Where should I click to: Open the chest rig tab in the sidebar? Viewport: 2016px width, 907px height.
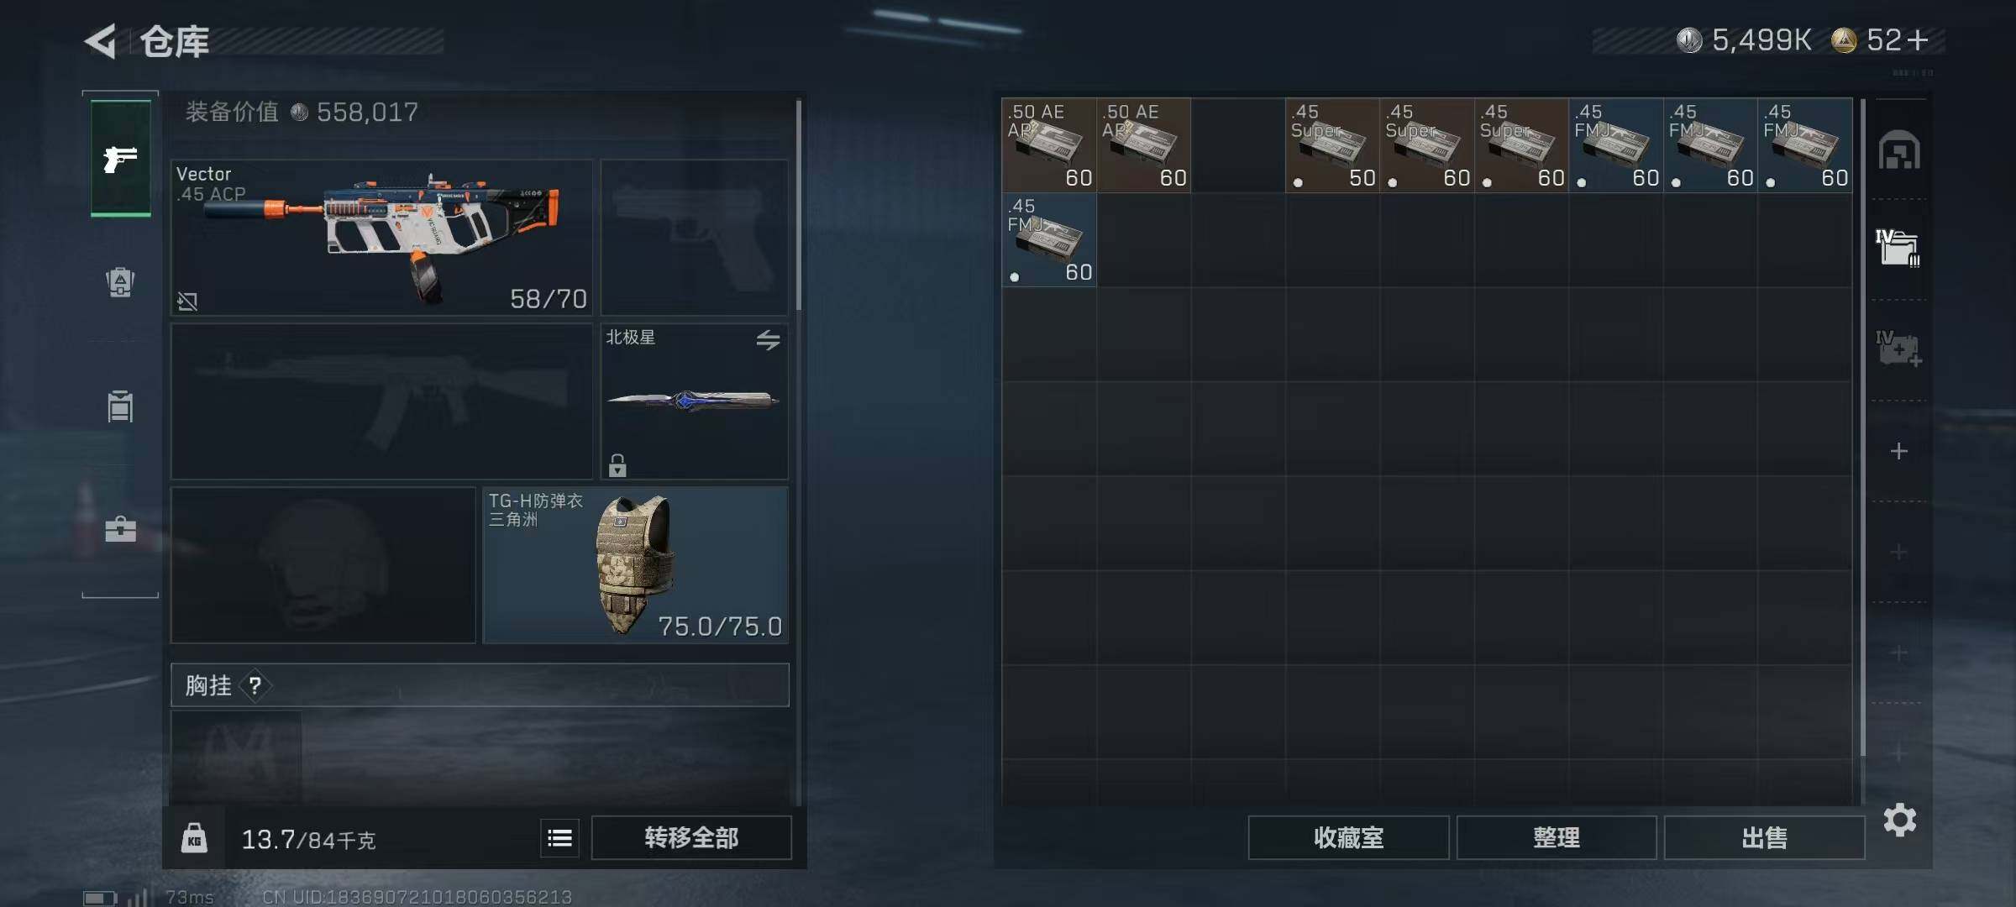point(120,406)
